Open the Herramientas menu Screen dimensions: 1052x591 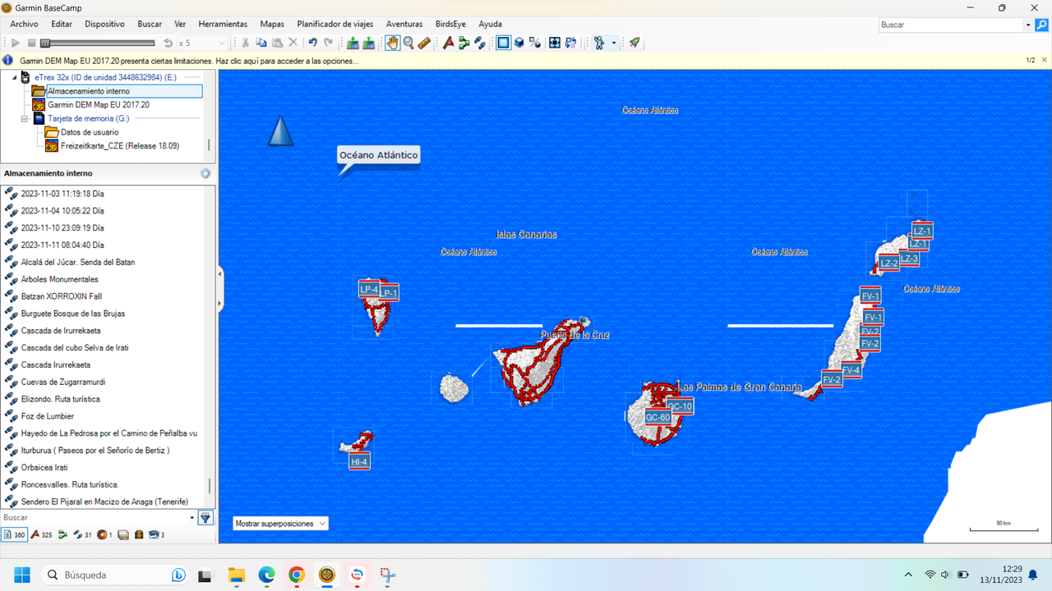click(223, 24)
